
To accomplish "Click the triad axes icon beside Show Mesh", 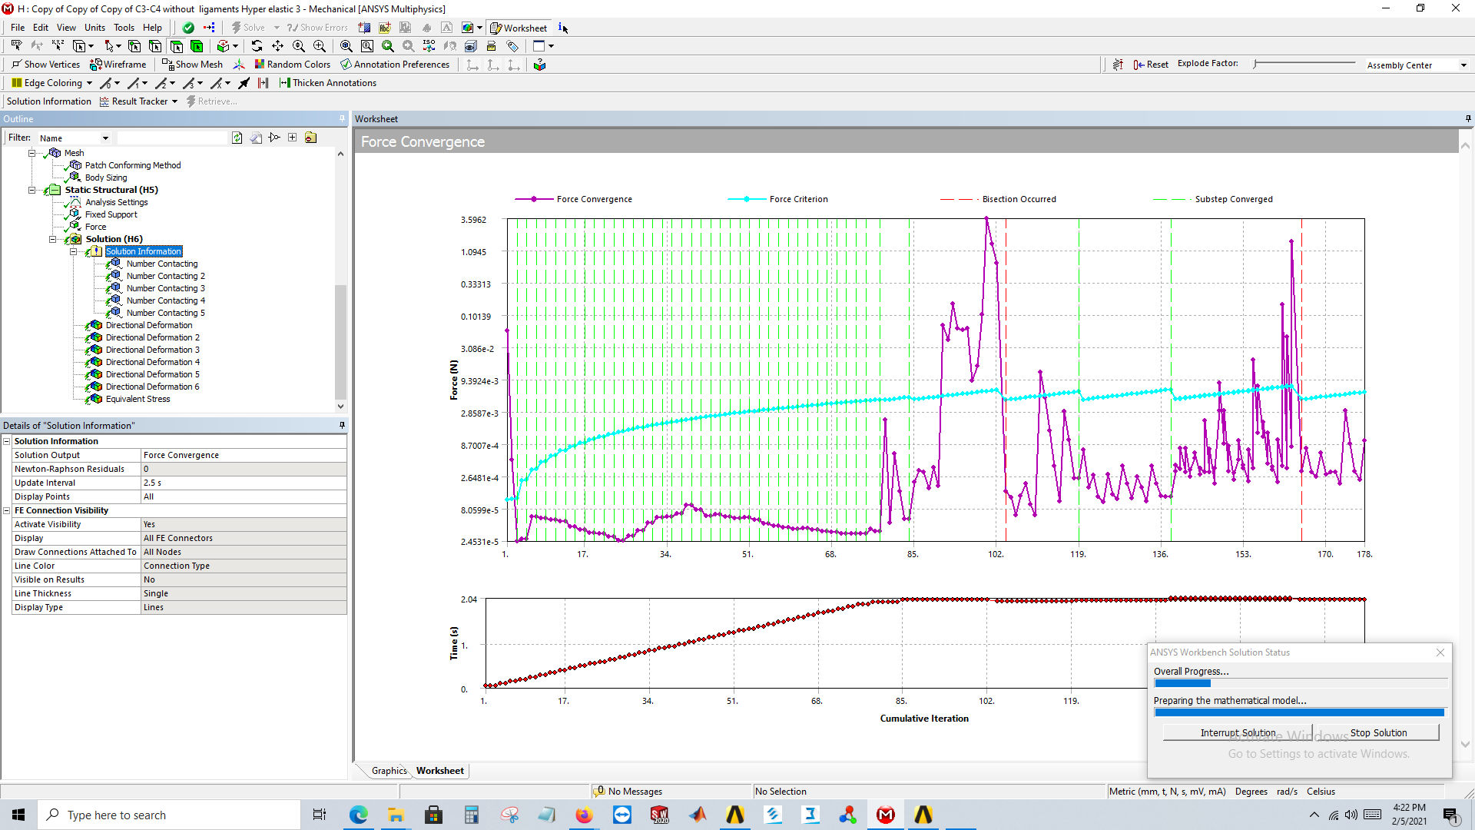I will tap(239, 65).
